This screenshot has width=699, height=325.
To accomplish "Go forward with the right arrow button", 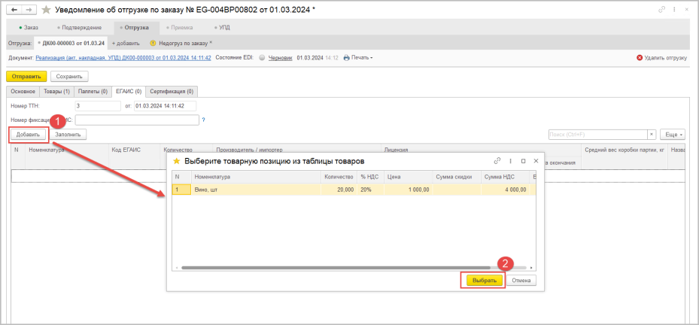I will coord(28,9).
